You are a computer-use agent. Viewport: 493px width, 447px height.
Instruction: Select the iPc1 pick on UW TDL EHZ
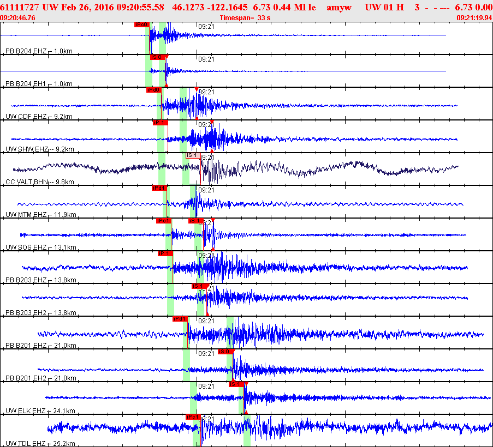click(x=193, y=417)
